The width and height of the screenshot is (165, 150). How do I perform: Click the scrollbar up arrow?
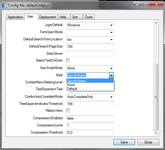click(156, 23)
